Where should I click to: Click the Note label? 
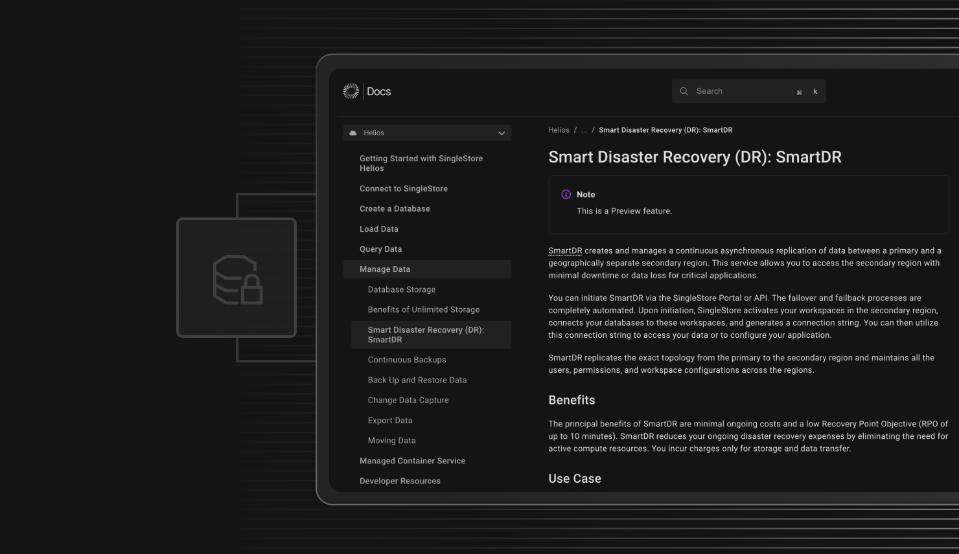pos(586,194)
